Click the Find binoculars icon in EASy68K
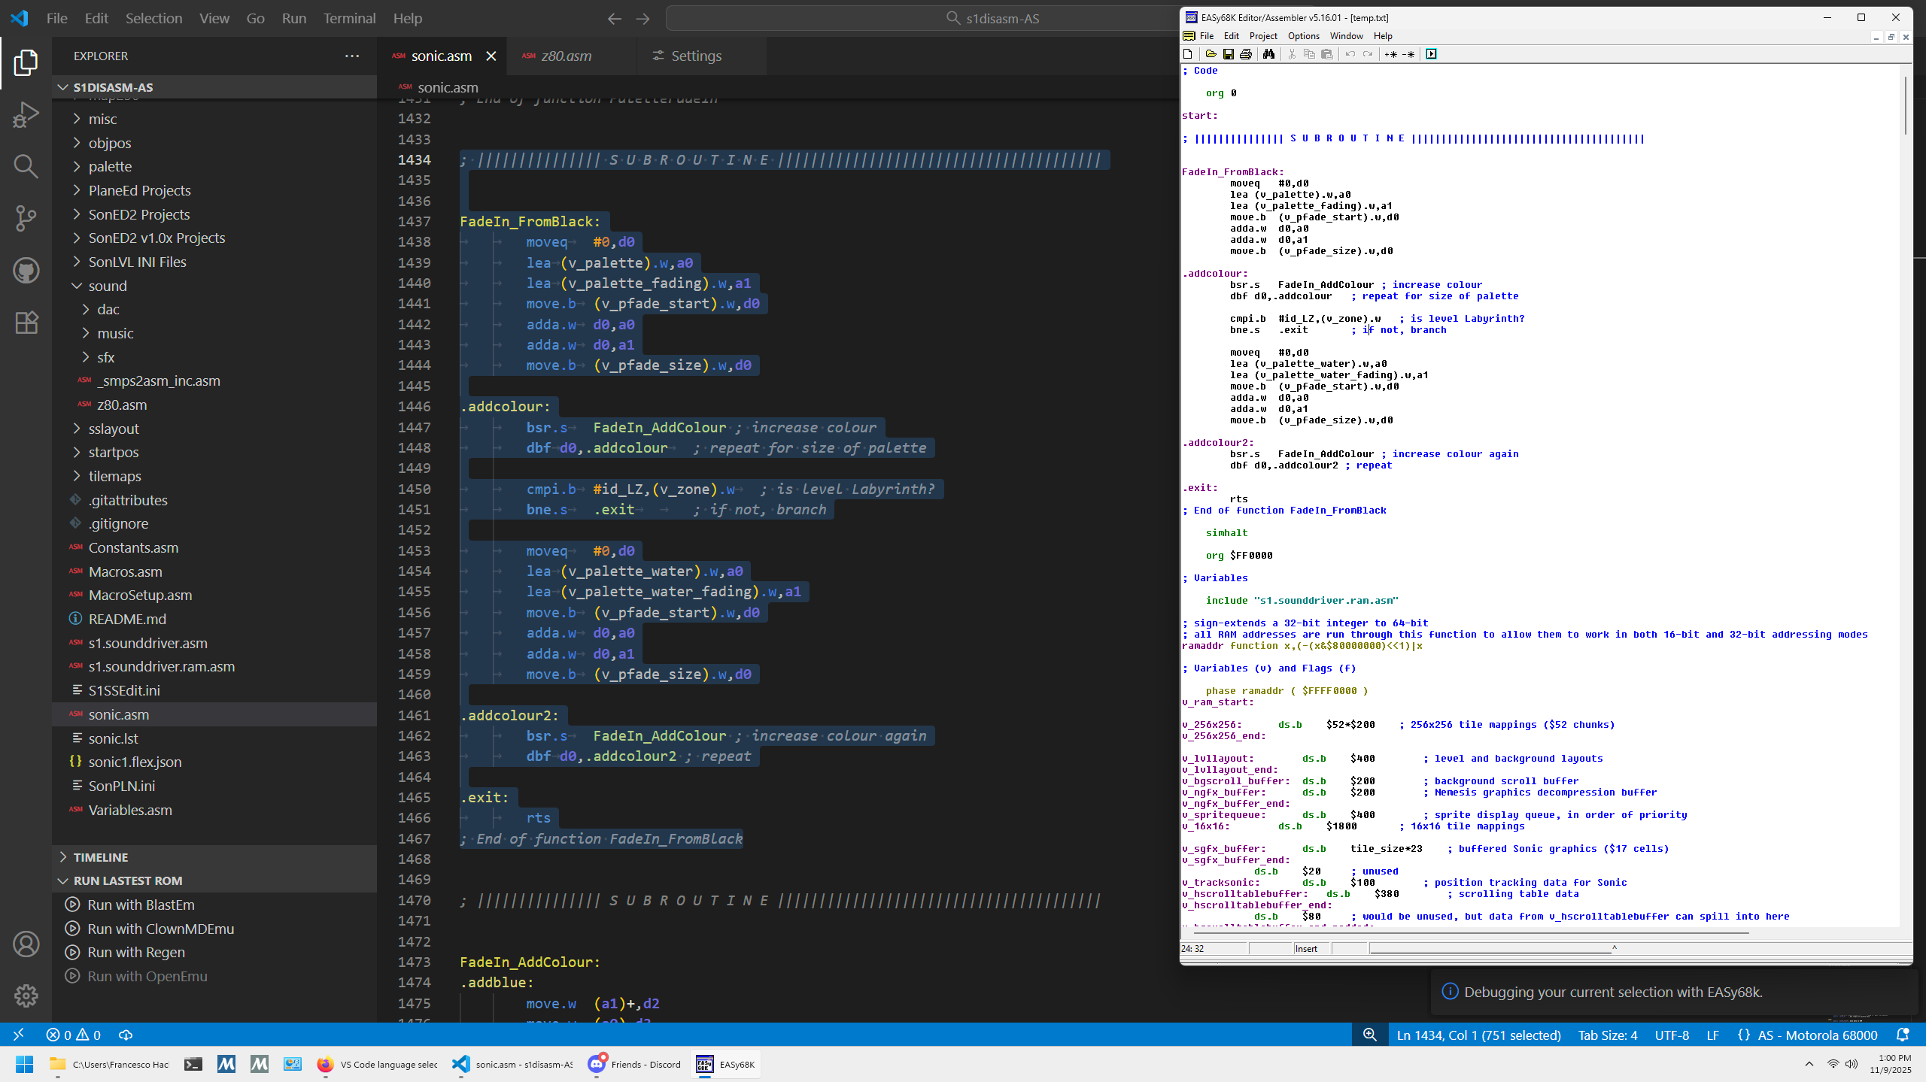This screenshot has height=1082, width=1926. [x=1269, y=53]
